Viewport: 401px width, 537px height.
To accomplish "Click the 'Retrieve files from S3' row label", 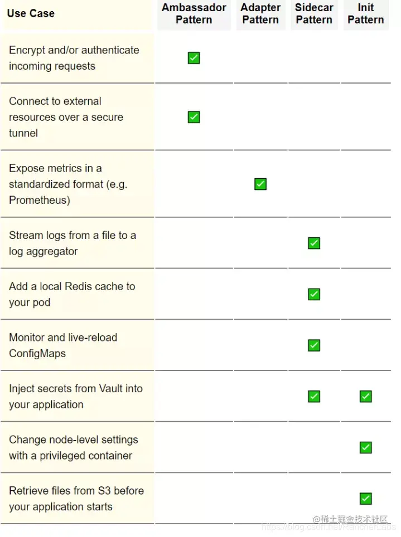I will pyautogui.click(x=76, y=499).
